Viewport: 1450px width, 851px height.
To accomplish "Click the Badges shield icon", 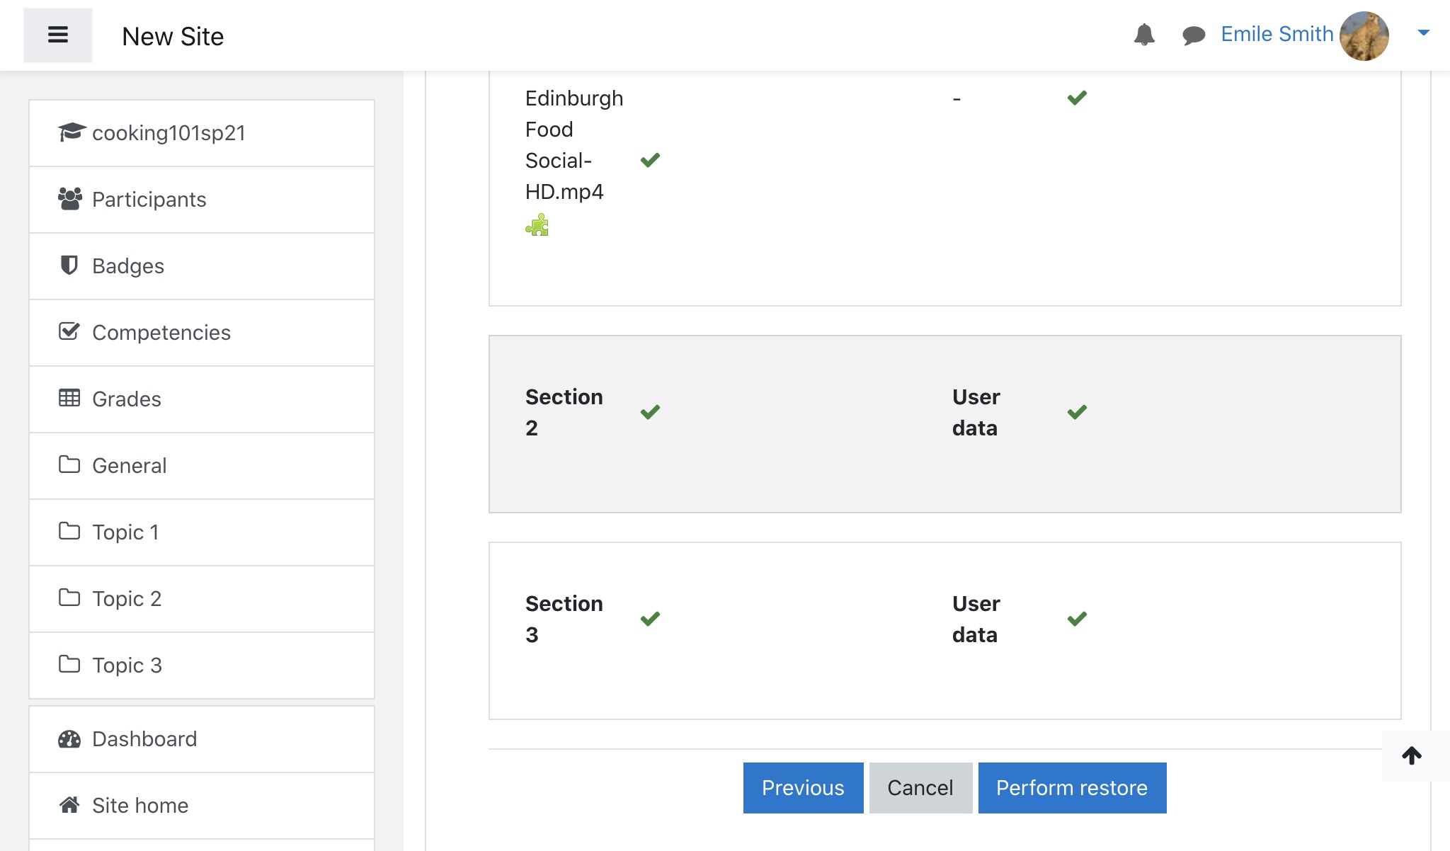I will (69, 265).
